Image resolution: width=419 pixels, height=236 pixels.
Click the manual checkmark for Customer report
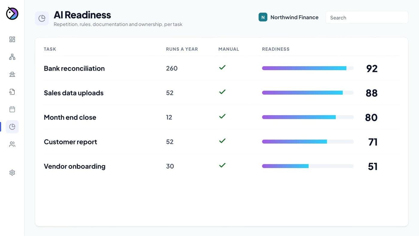tap(222, 141)
